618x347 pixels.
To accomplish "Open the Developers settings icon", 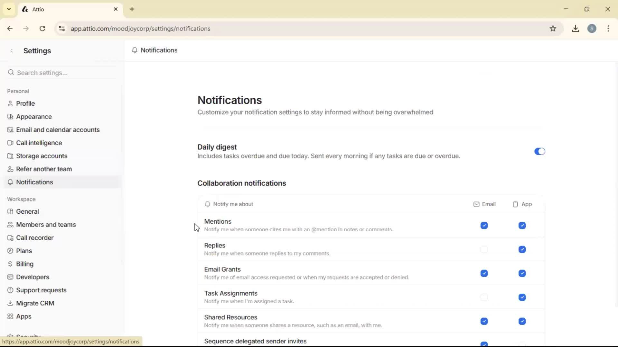I will point(10,277).
